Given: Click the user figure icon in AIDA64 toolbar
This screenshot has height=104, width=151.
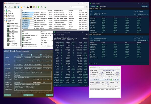Looking at the screenshot, I should tap(28, 7).
